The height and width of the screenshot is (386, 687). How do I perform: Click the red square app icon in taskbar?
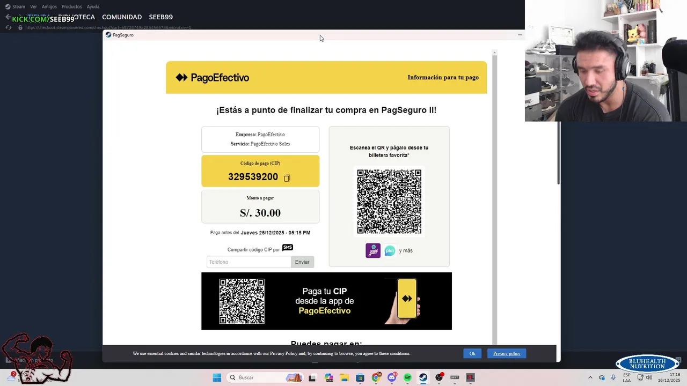tap(471, 377)
